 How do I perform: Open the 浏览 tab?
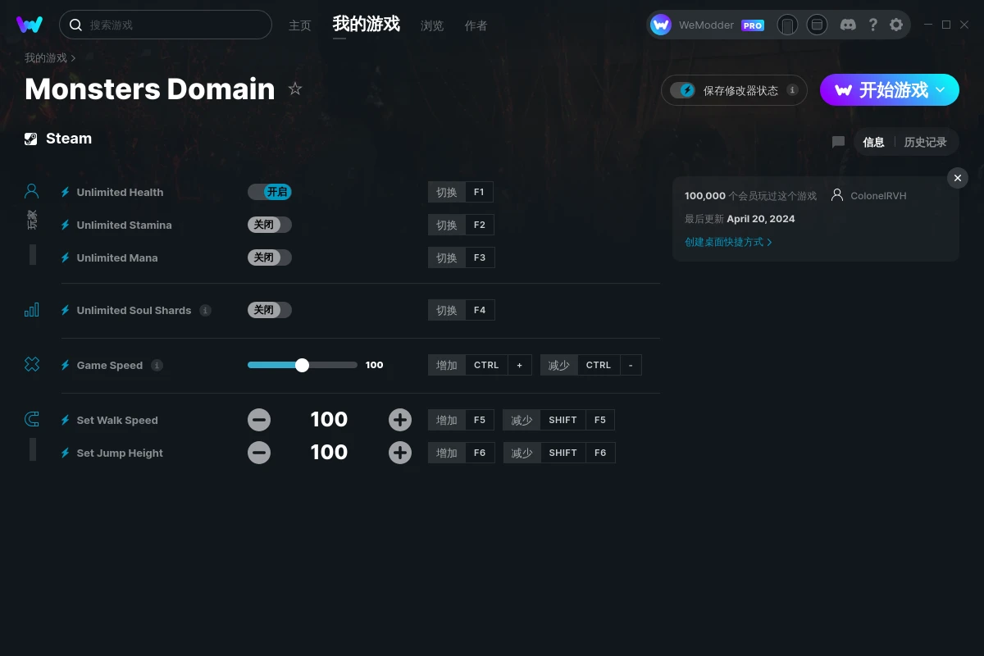pyautogui.click(x=432, y=25)
